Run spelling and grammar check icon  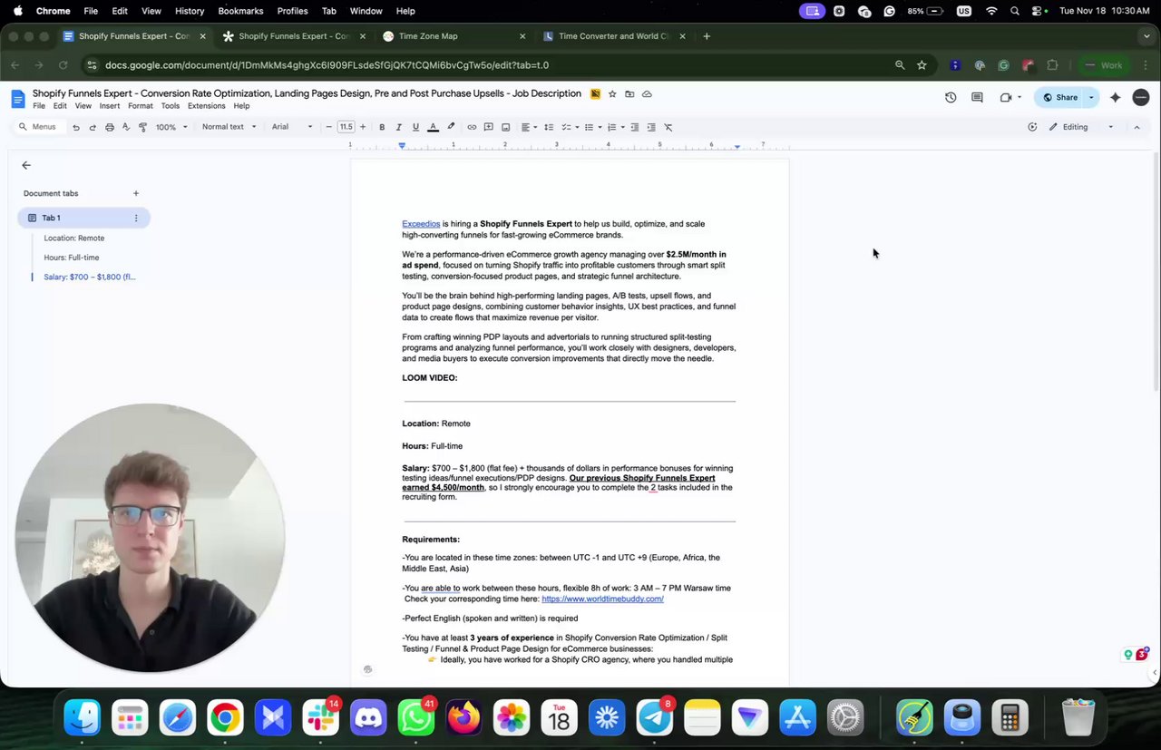click(126, 127)
